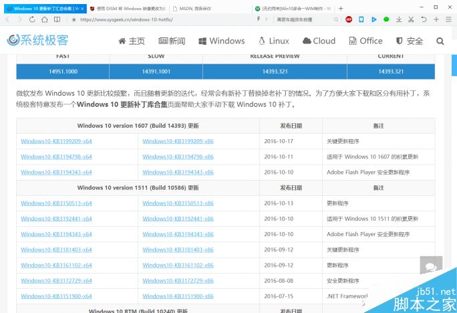This screenshot has width=457, height=313.
Task: Click the Windows 10 version 1607 table header
Action: pyautogui.click(x=138, y=126)
